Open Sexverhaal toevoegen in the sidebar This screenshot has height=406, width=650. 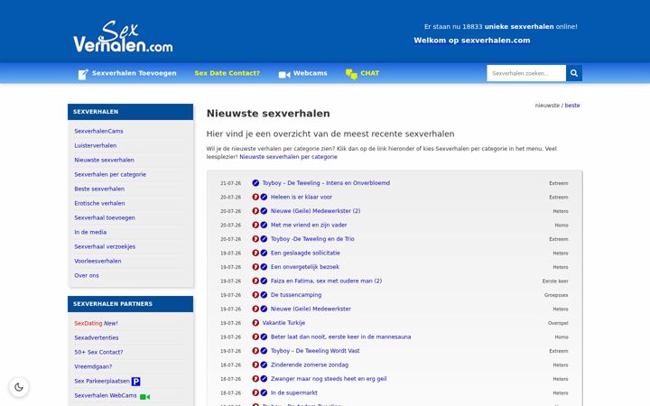point(105,218)
